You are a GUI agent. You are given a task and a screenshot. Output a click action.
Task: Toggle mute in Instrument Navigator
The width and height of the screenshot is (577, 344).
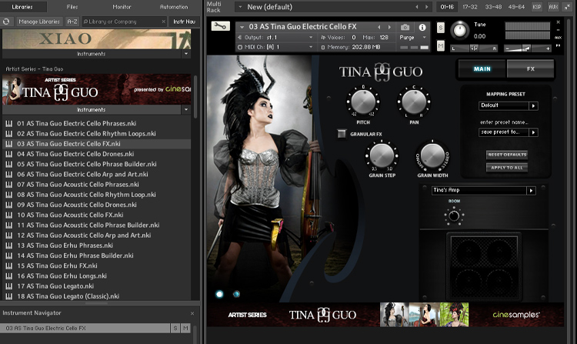click(185, 328)
